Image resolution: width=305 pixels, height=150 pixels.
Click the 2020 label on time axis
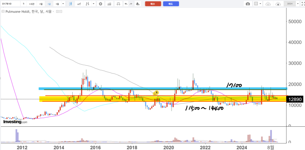[168, 148]
